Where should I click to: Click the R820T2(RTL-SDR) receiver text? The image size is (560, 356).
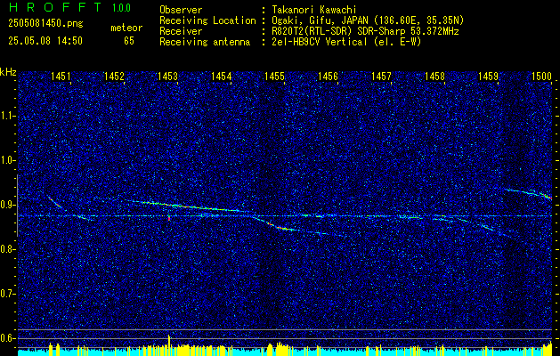[x=365, y=31]
